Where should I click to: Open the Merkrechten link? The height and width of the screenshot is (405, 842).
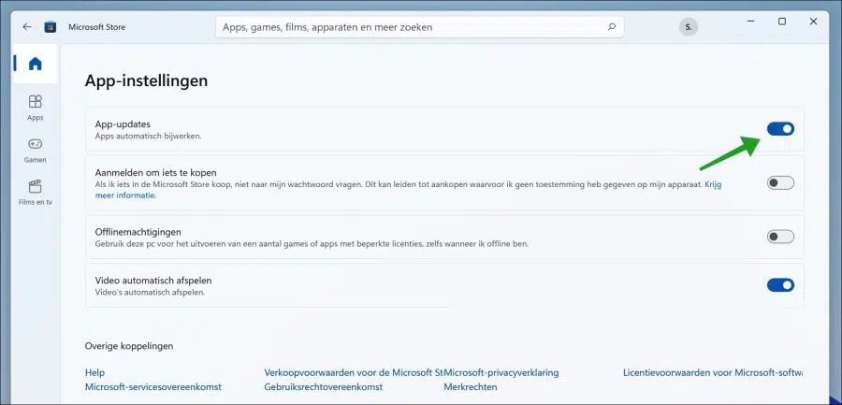pyautogui.click(x=471, y=386)
